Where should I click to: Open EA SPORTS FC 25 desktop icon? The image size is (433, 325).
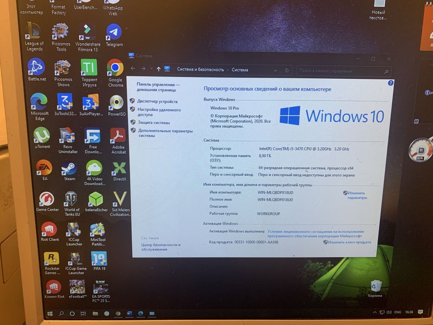[101, 291]
